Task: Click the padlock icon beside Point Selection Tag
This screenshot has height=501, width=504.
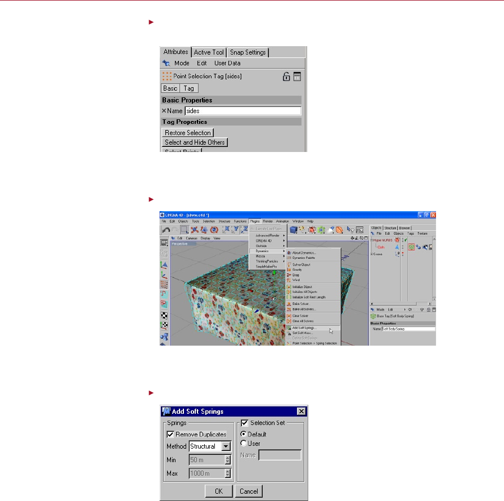Action: (x=286, y=77)
